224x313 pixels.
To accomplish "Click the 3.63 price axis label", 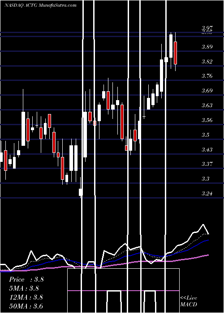I will point(207,106).
